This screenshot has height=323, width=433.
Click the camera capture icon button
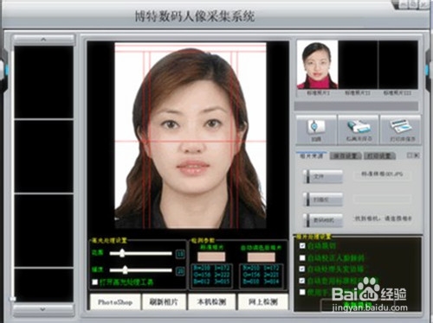[x=316, y=130]
